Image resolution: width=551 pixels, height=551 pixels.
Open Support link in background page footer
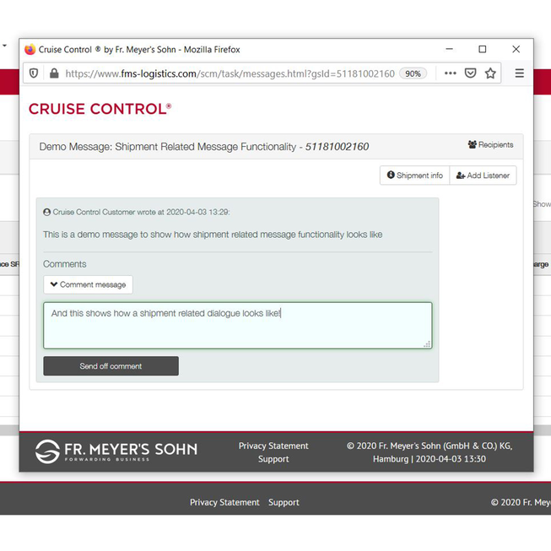tap(284, 502)
